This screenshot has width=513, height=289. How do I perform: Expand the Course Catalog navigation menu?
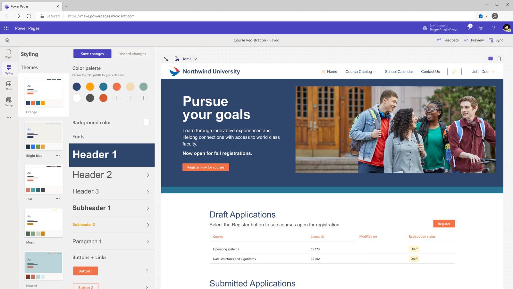click(x=360, y=72)
